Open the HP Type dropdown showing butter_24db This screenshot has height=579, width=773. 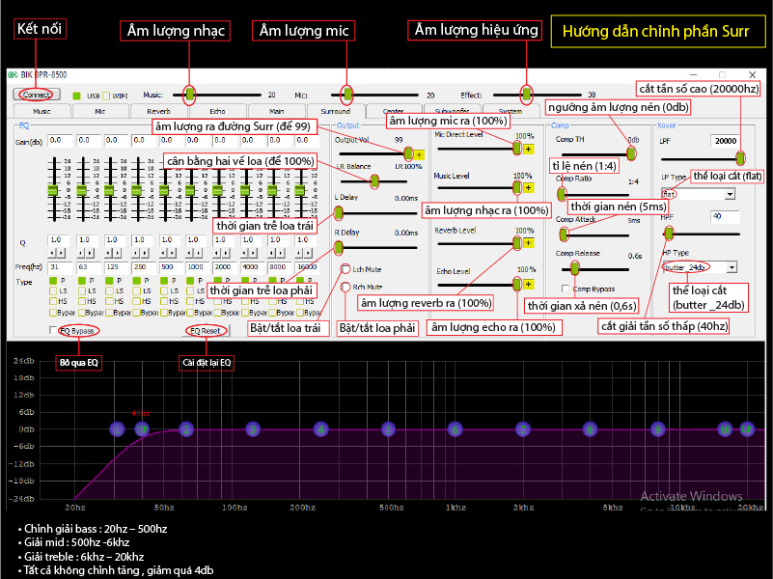click(732, 267)
